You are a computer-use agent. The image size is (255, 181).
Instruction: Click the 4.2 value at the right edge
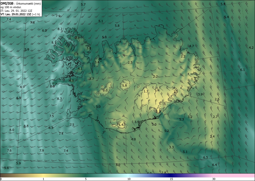pos(251,47)
